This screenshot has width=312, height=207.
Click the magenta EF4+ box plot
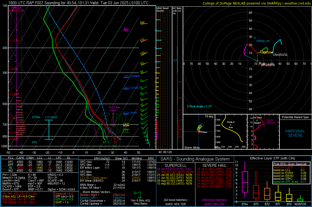click(x=245, y=180)
